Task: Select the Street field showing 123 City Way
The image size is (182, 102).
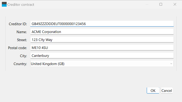Action: coord(102,40)
